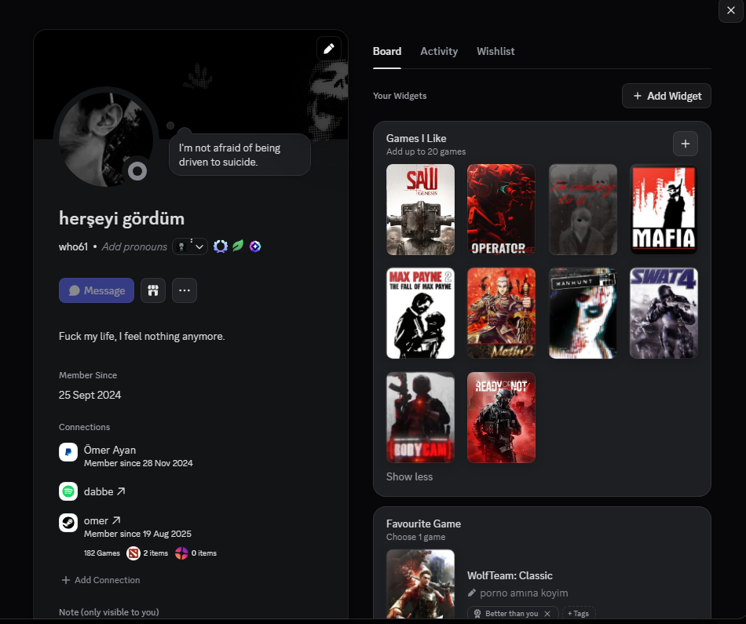Open the Mafia game cover

664,210
